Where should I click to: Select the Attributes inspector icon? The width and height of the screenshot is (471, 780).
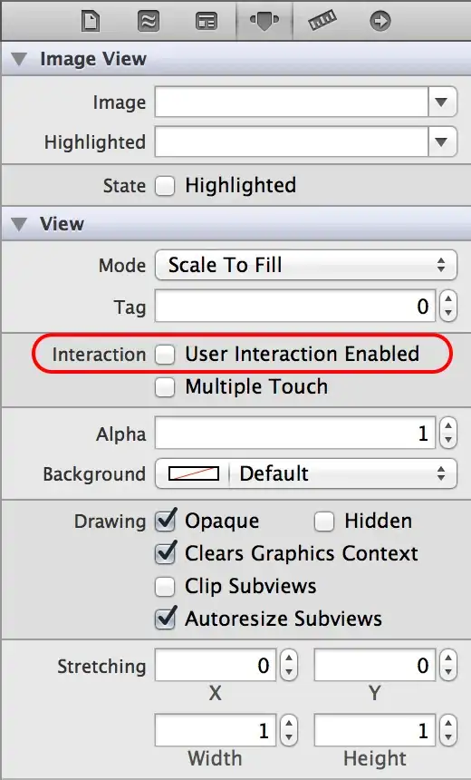(264, 21)
